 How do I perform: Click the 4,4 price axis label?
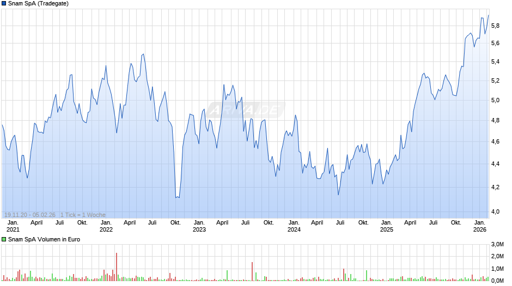495,164
